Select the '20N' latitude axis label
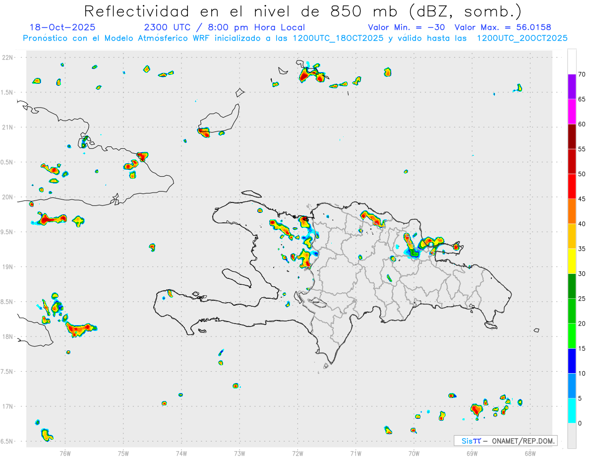This screenshot has width=595, height=460. [x=8, y=197]
